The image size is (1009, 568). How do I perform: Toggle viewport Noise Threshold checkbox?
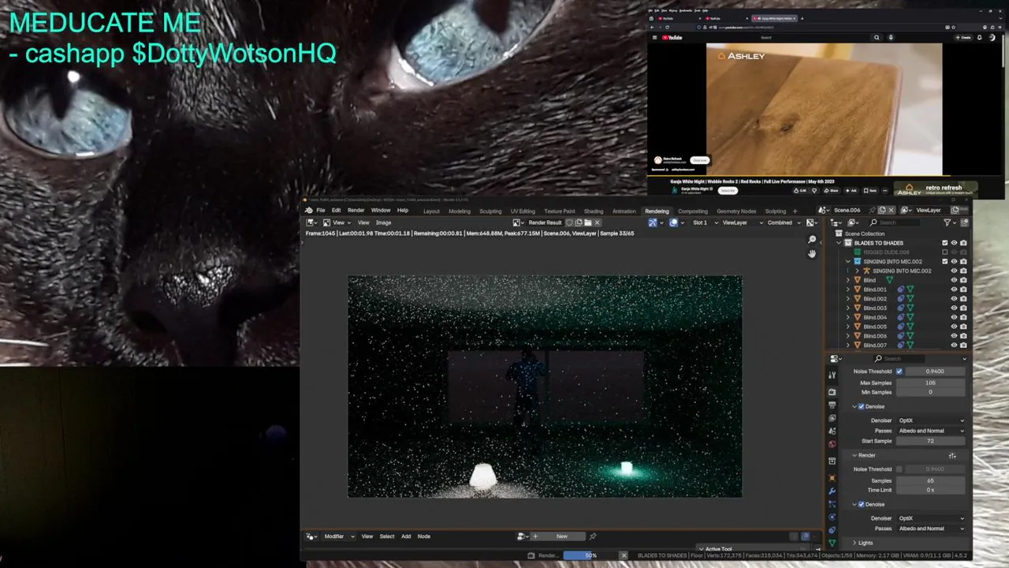[x=899, y=372]
